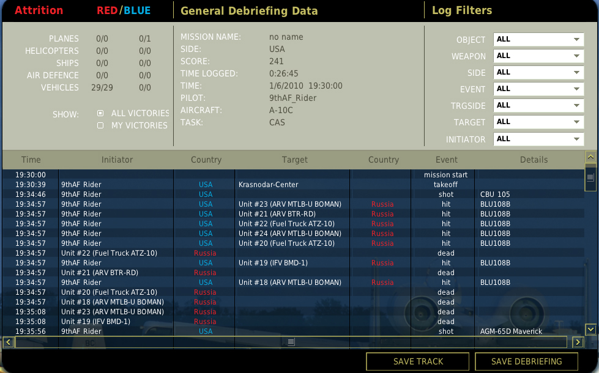Click the horizontal scrollbar thumb grip
The image size is (599, 373).
point(291,342)
